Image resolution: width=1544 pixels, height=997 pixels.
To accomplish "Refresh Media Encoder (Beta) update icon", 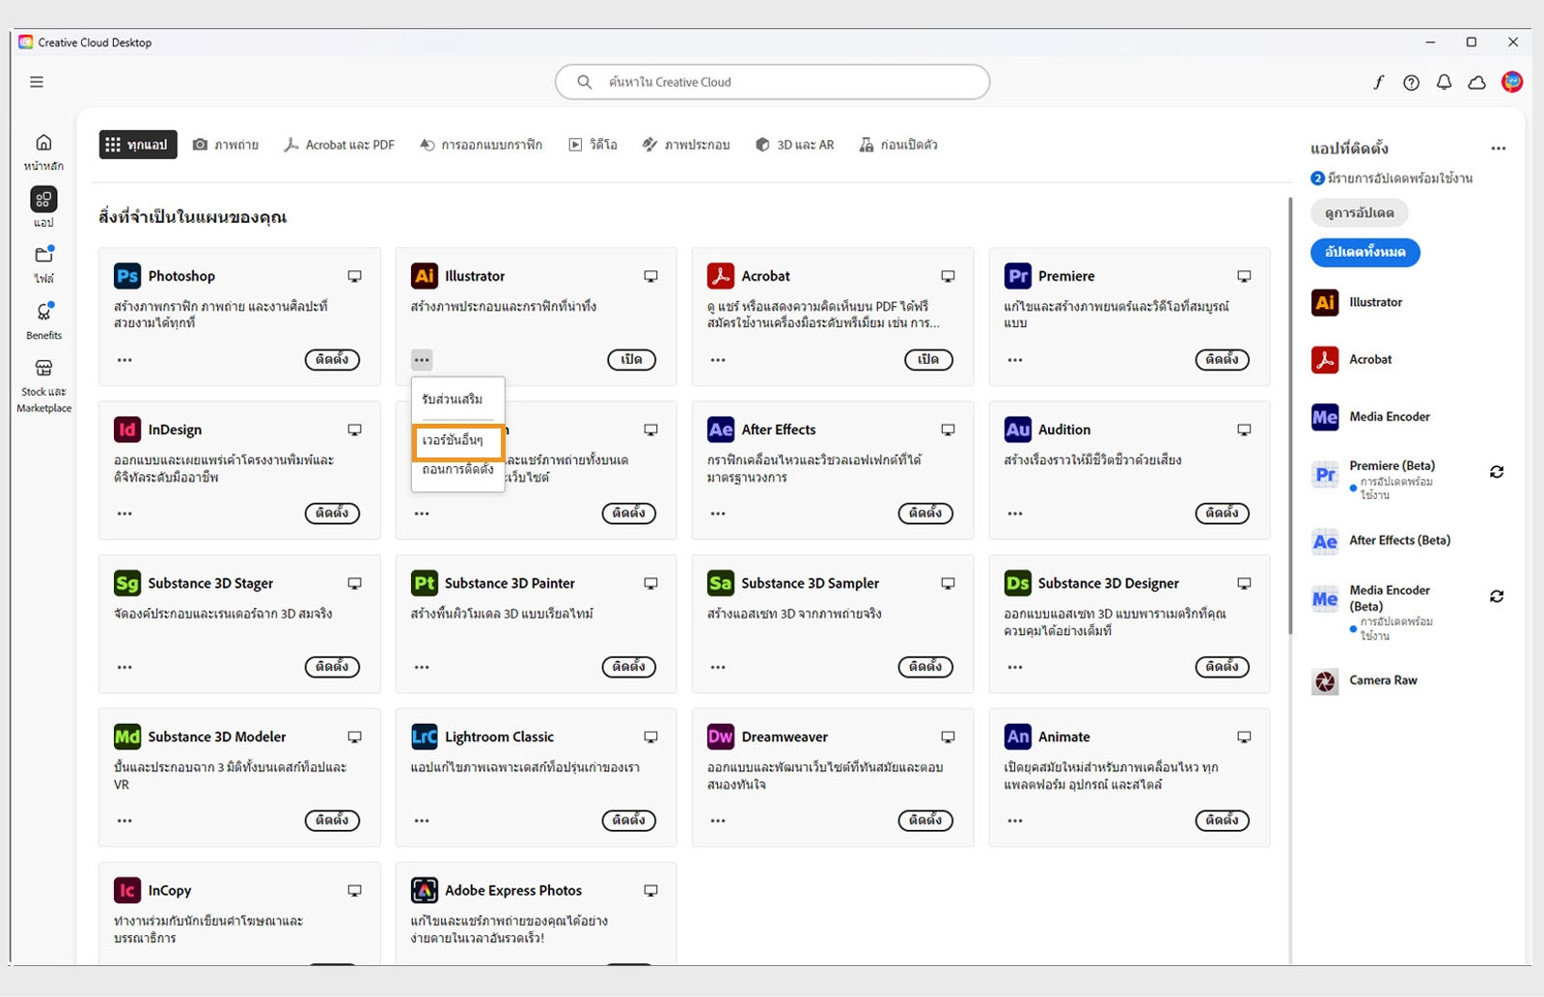I will pyautogui.click(x=1497, y=596).
